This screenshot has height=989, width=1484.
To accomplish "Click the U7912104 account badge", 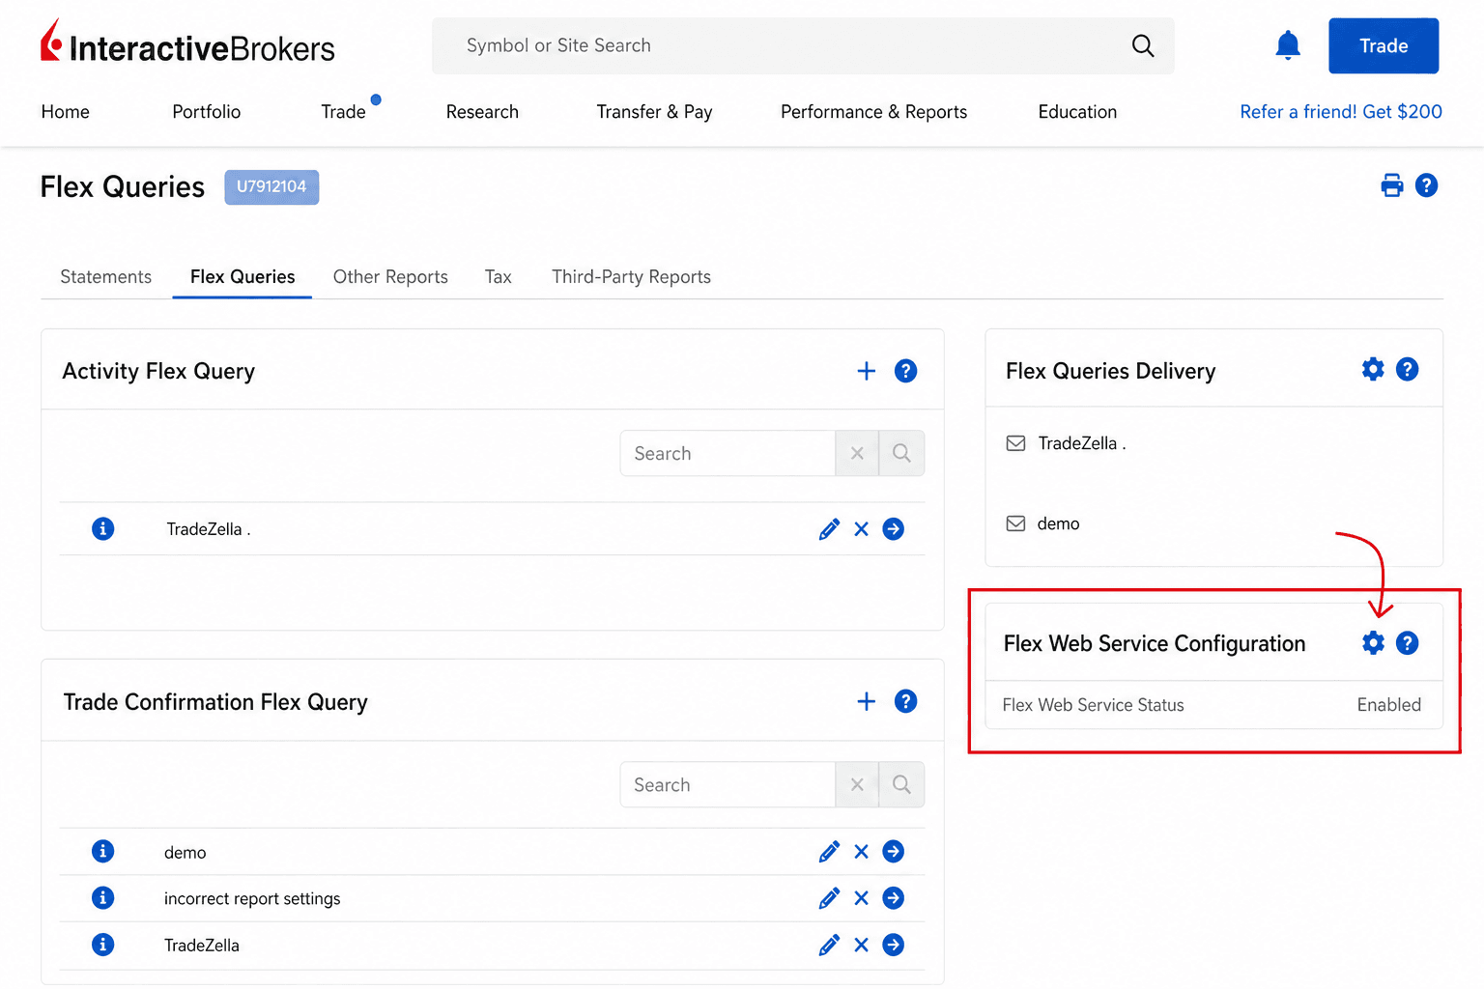I will (x=271, y=186).
